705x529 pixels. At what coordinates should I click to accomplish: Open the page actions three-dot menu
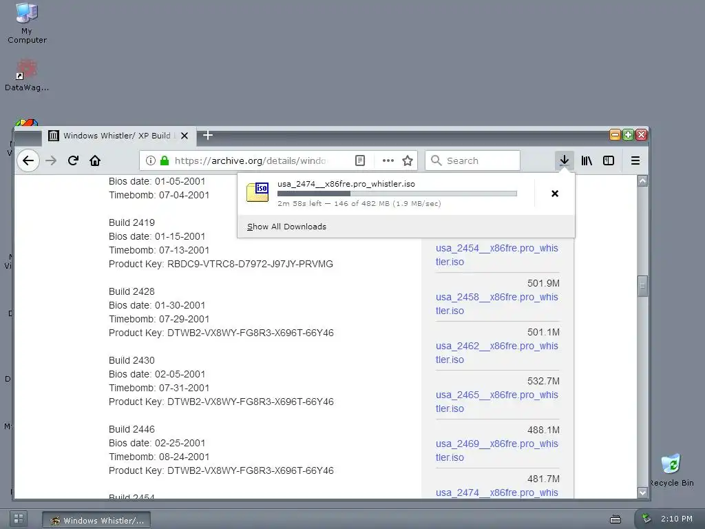coord(388,160)
